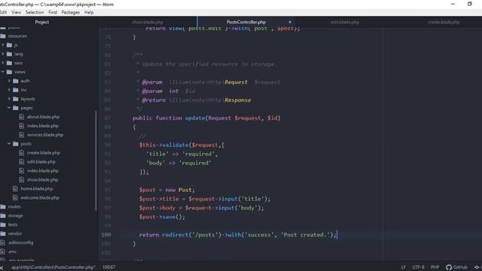
Task: Click '$post->save();' in the code
Action: 162,217
